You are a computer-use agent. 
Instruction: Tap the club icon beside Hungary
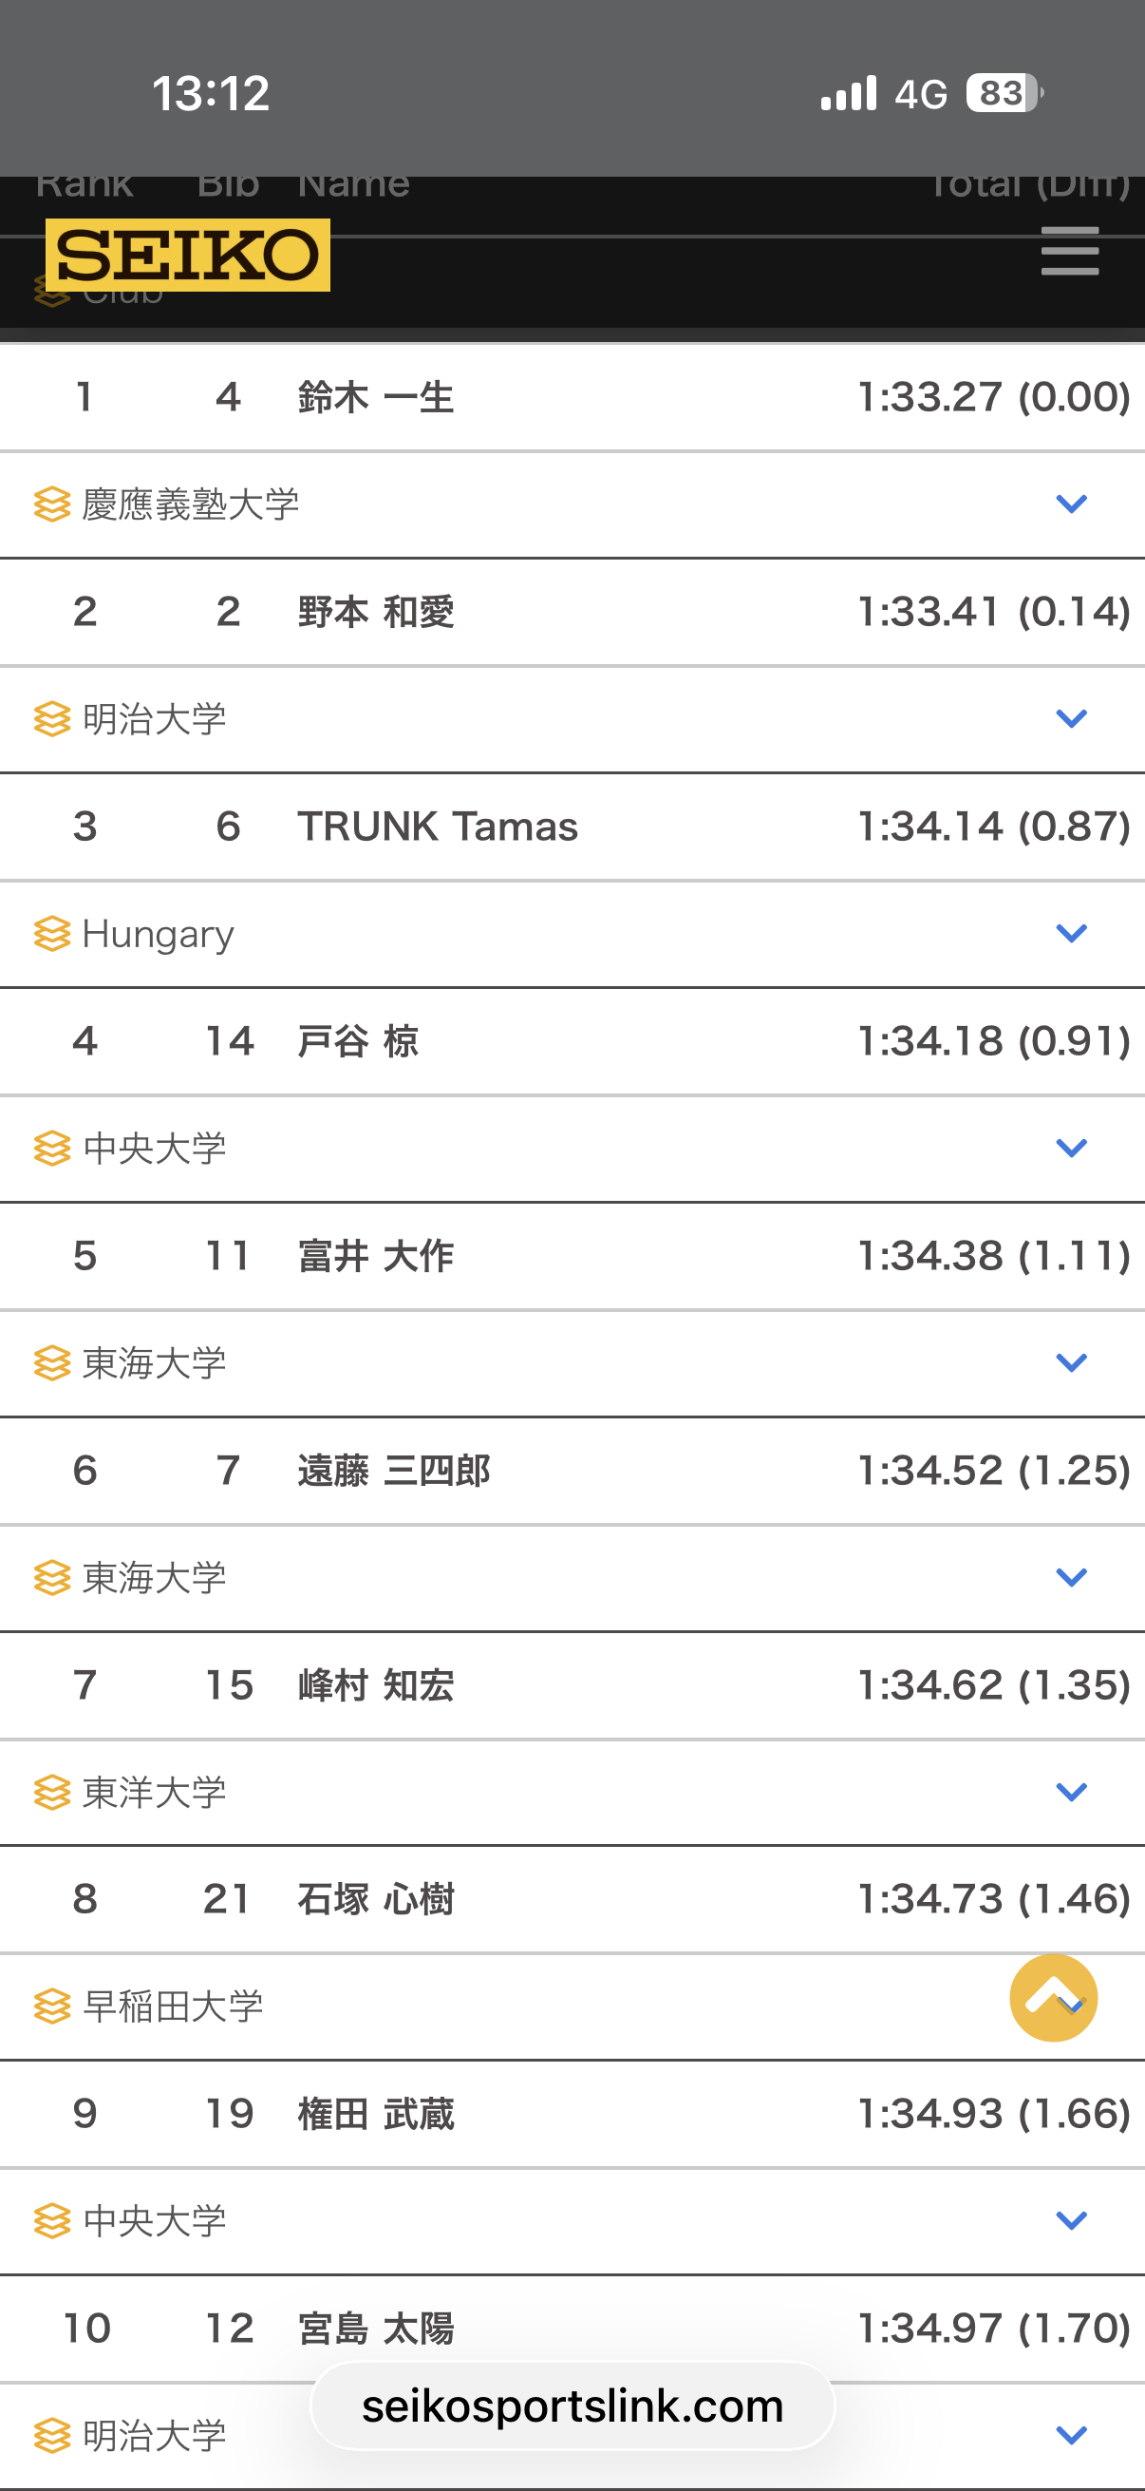(52, 933)
